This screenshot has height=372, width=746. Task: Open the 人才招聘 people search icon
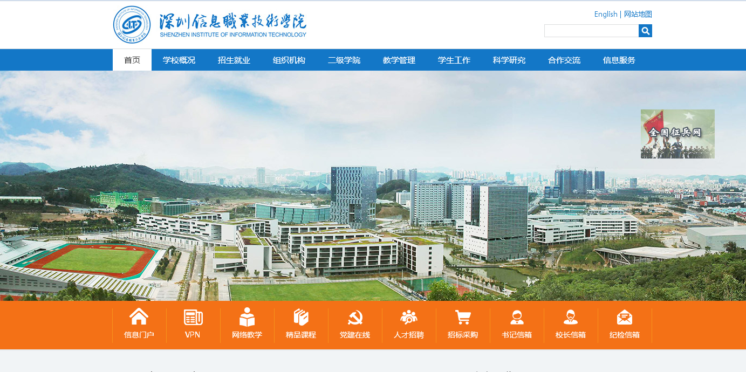(409, 317)
